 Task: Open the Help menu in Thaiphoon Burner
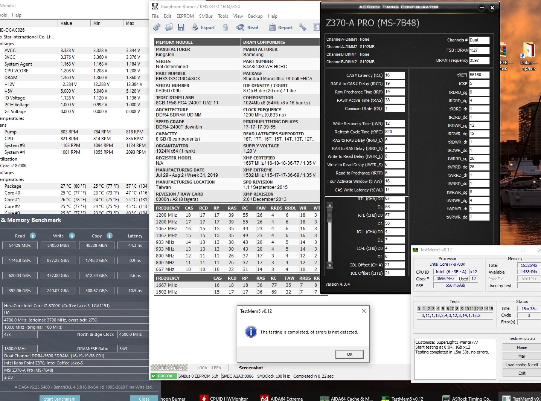click(x=273, y=16)
